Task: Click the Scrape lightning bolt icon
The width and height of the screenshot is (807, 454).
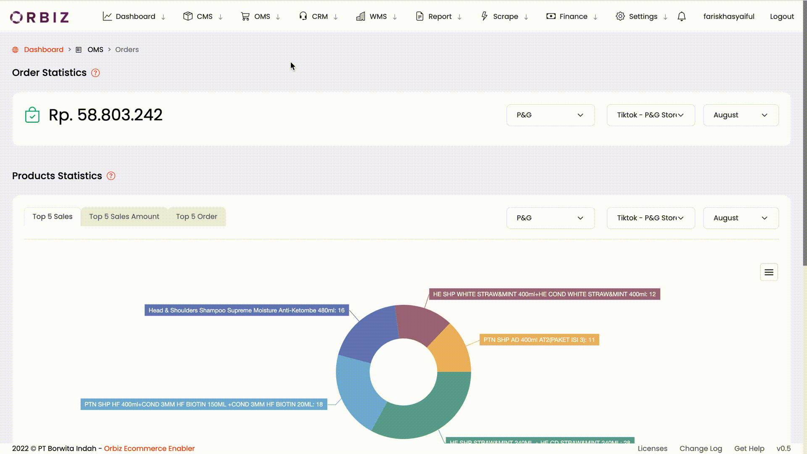Action: (484, 16)
